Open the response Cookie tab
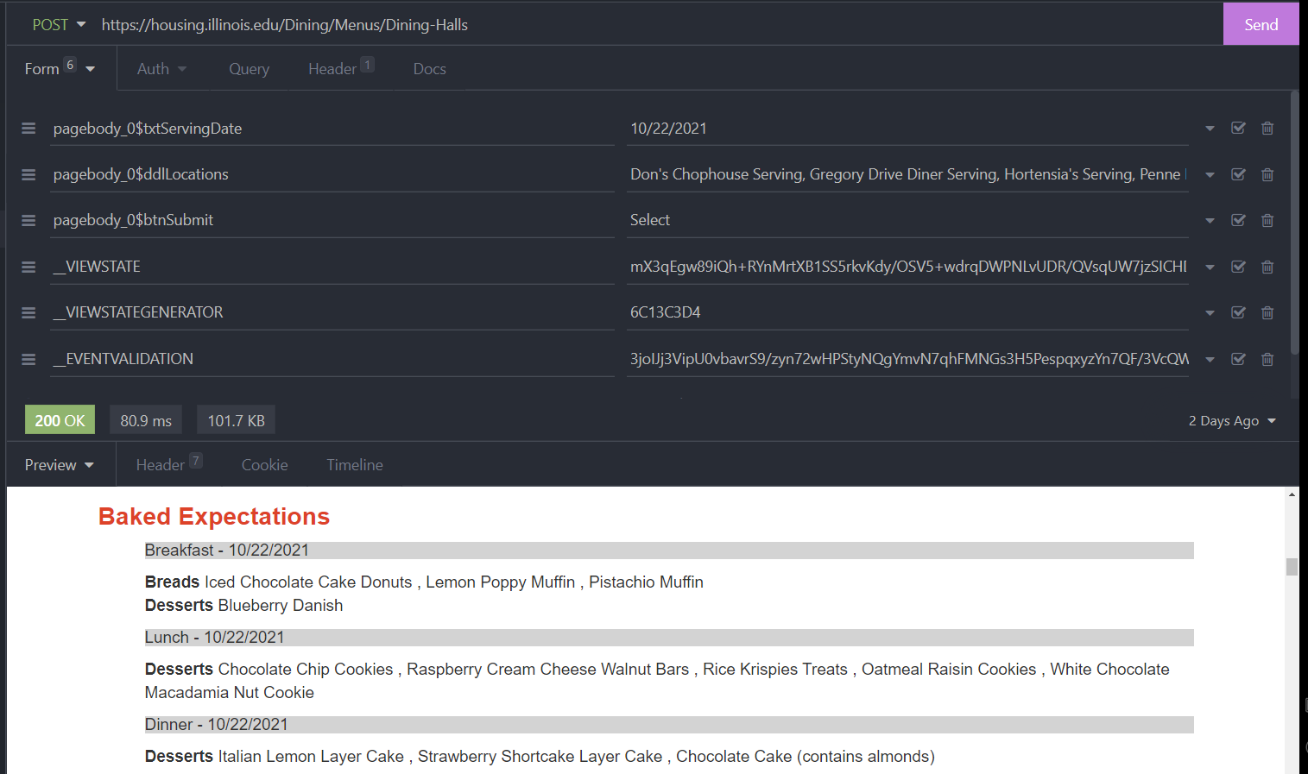The image size is (1308, 774). [264, 465]
